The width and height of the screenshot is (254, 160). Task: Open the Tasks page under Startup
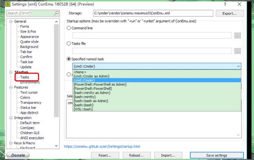coord(25,77)
